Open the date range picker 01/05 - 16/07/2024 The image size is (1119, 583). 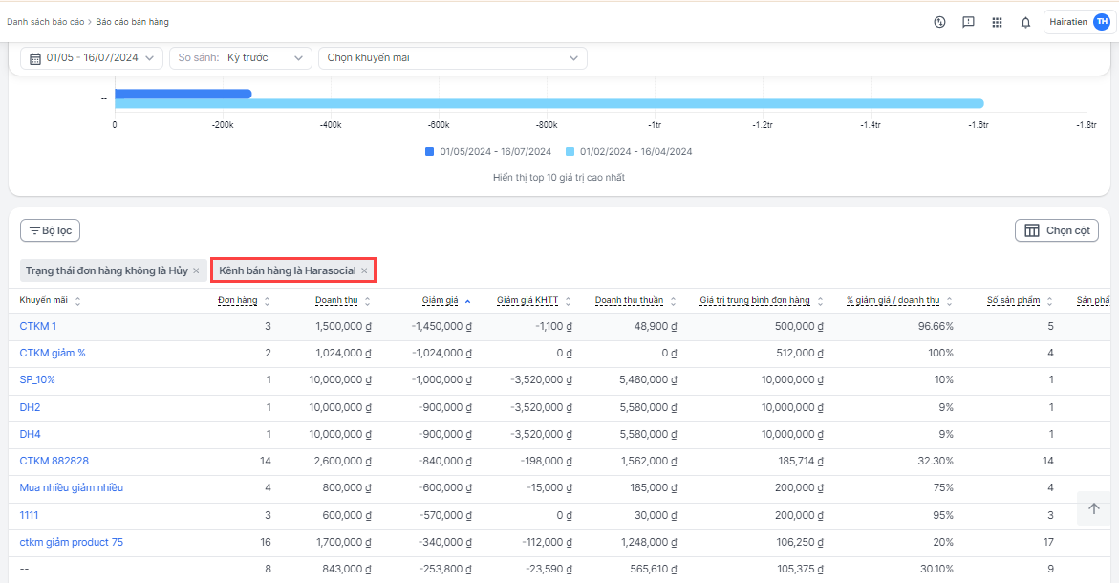tap(92, 58)
